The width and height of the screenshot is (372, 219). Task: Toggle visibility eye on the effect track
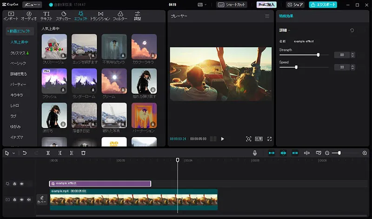click(x=21, y=184)
